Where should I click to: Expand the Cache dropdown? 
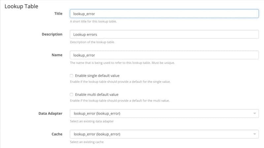[164, 134]
